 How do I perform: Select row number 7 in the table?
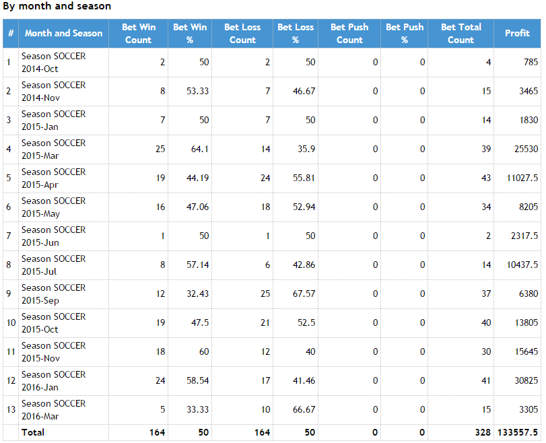[7, 236]
